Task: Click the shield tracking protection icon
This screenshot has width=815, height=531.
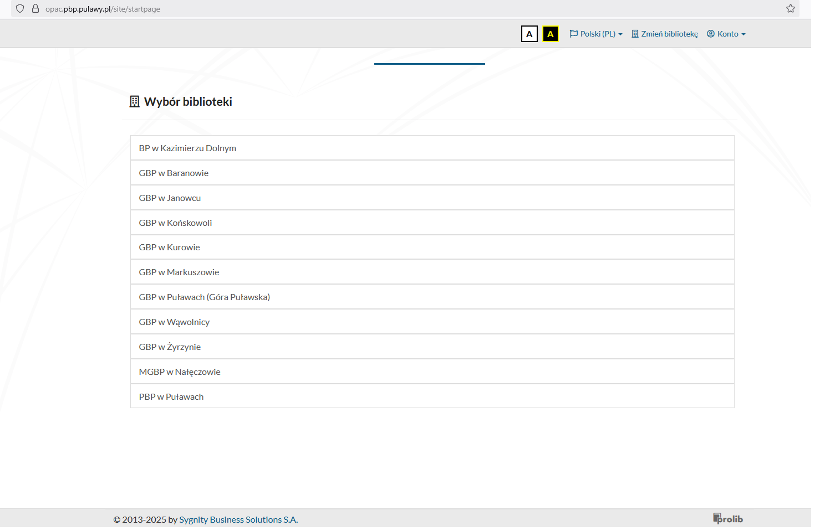Action: click(20, 8)
